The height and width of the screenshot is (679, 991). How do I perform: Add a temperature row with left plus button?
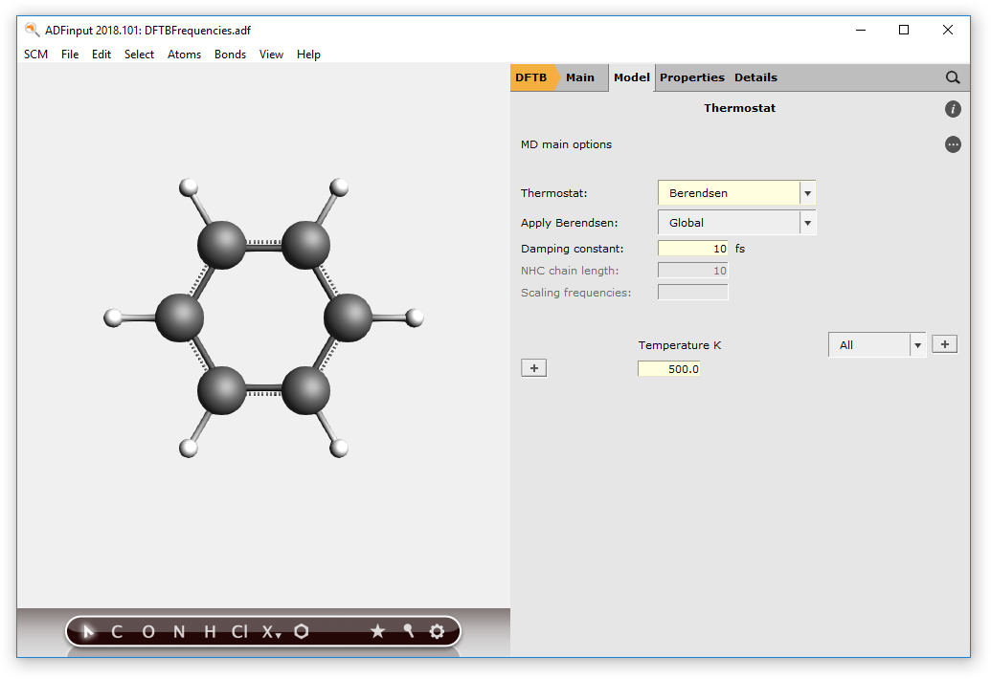coord(533,368)
